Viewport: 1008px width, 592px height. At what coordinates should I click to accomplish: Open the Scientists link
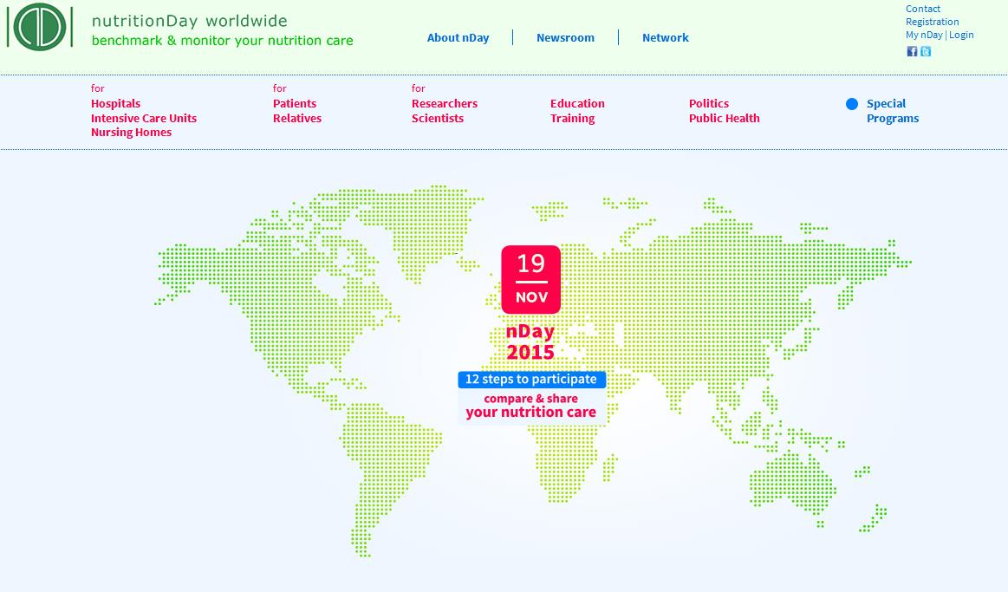438,118
